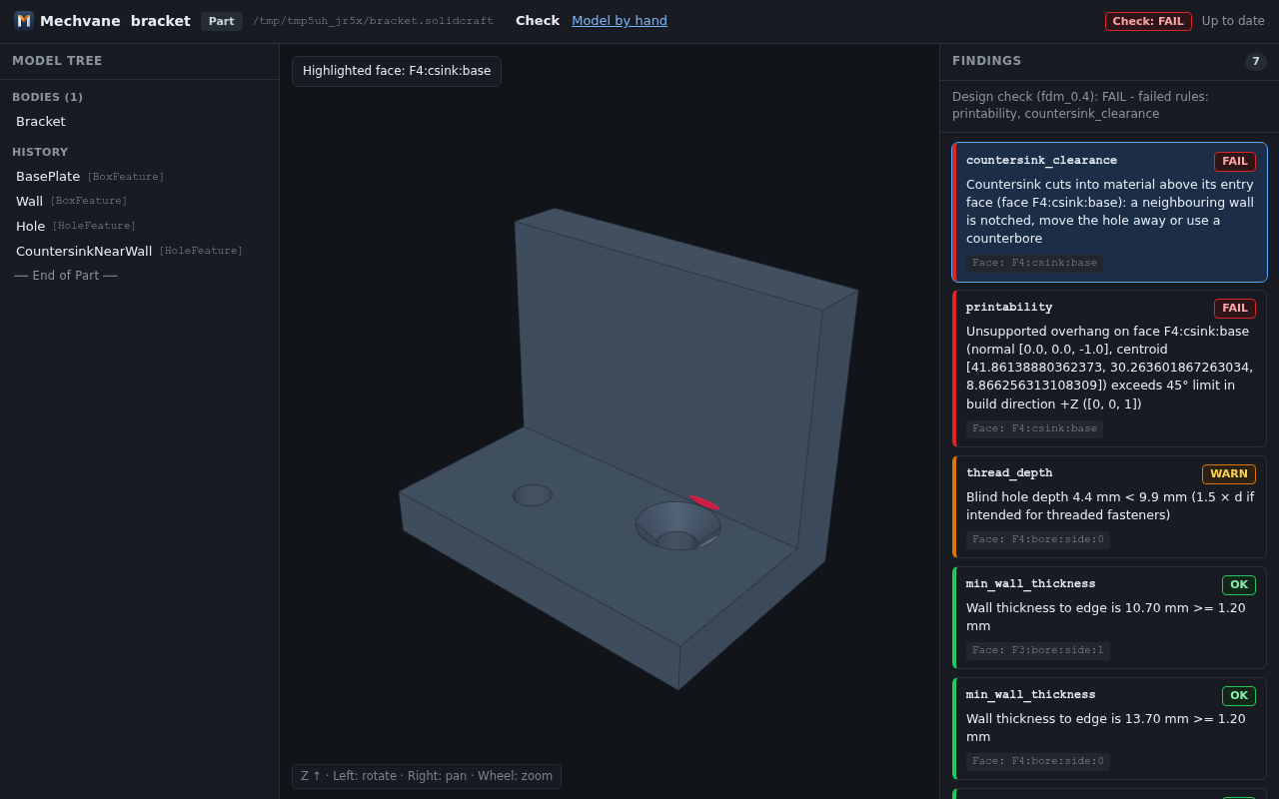
Task: Click the bracket document title
Action: tap(161, 21)
